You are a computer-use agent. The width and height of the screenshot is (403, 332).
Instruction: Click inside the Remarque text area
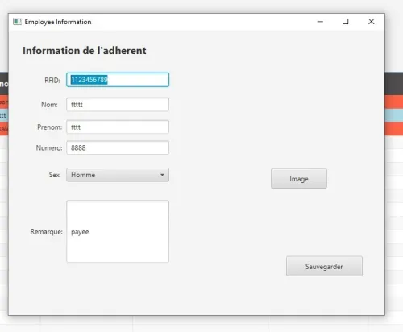click(118, 231)
